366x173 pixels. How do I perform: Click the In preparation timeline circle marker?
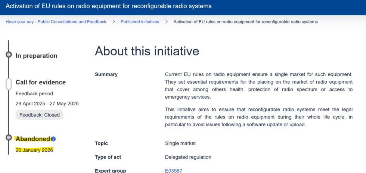(9, 55)
